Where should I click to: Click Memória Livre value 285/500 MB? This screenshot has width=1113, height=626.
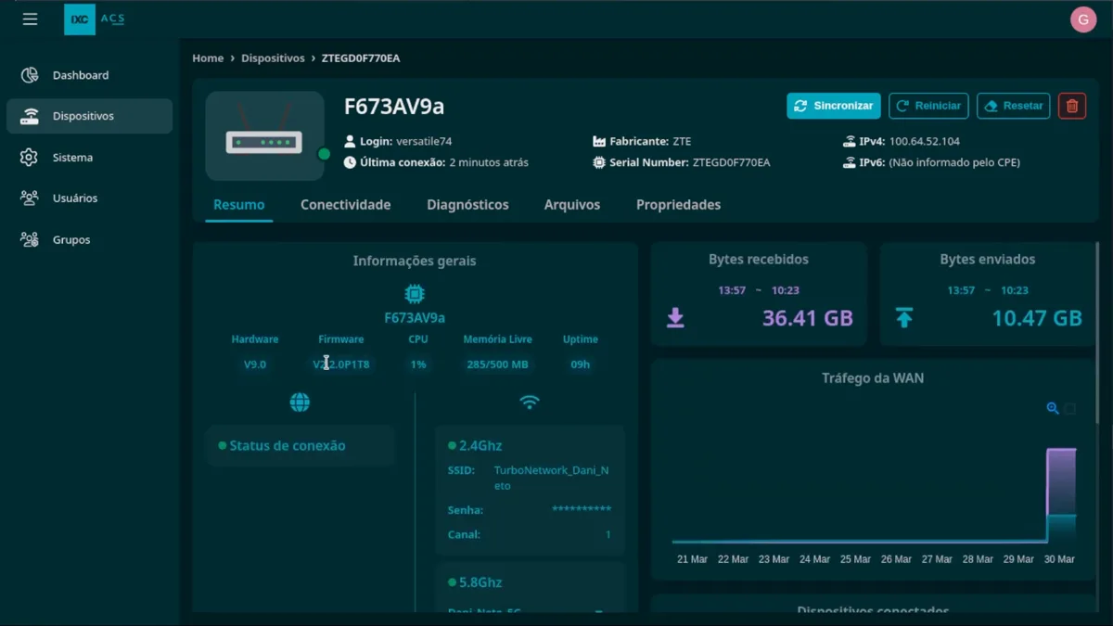(497, 364)
